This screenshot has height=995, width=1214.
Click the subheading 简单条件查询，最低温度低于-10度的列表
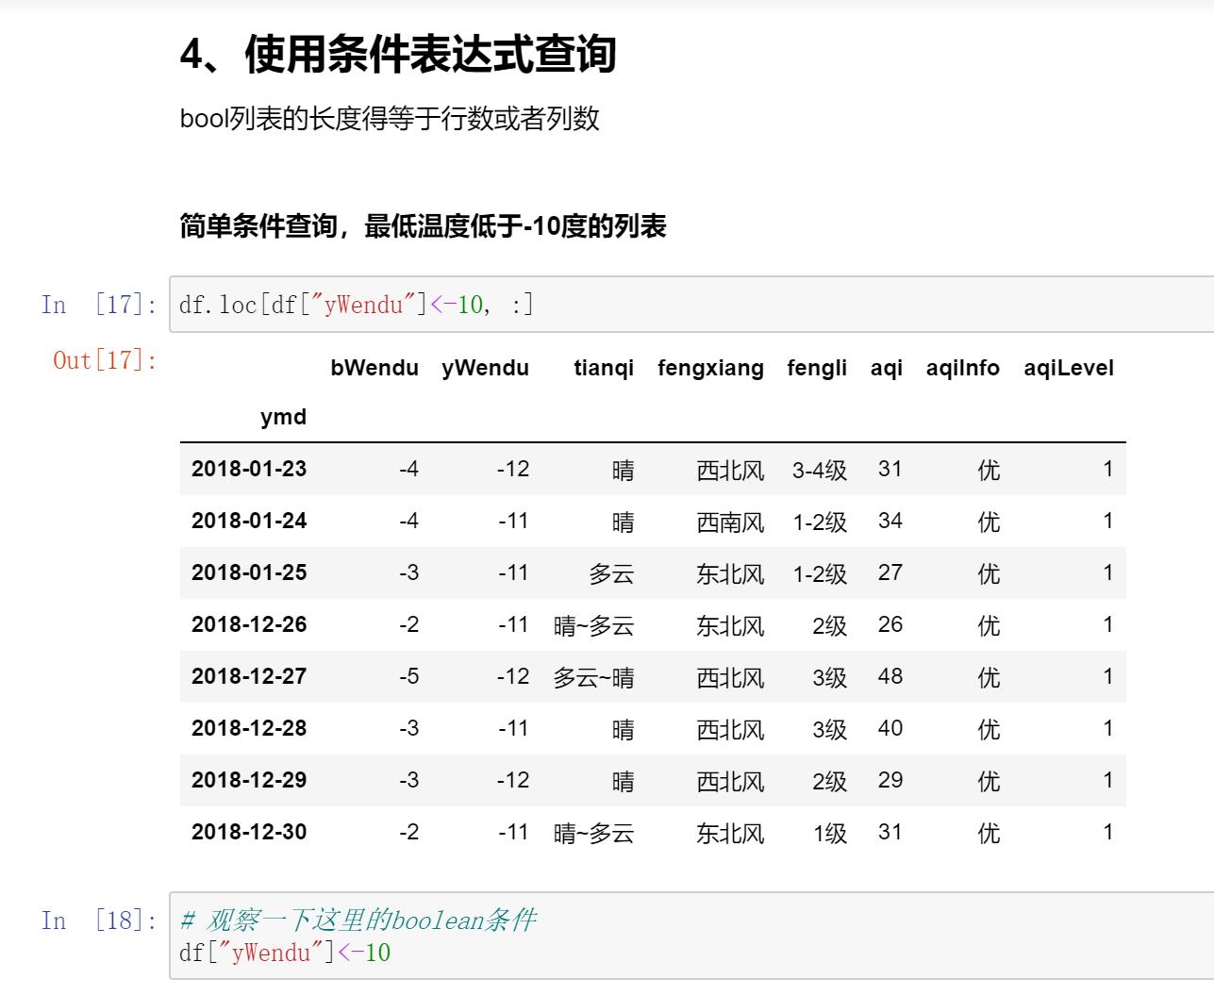(x=423, y=226)
